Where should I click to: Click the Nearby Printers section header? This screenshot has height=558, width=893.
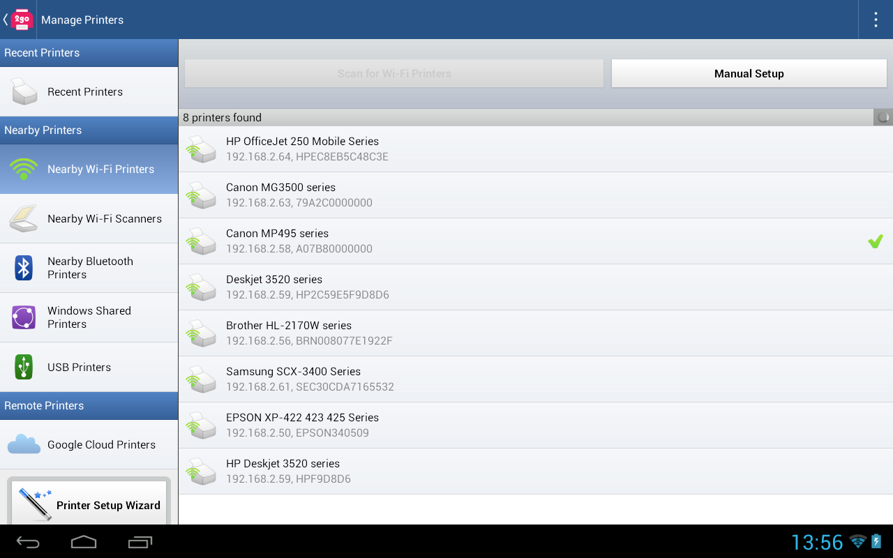pos(89,130)
